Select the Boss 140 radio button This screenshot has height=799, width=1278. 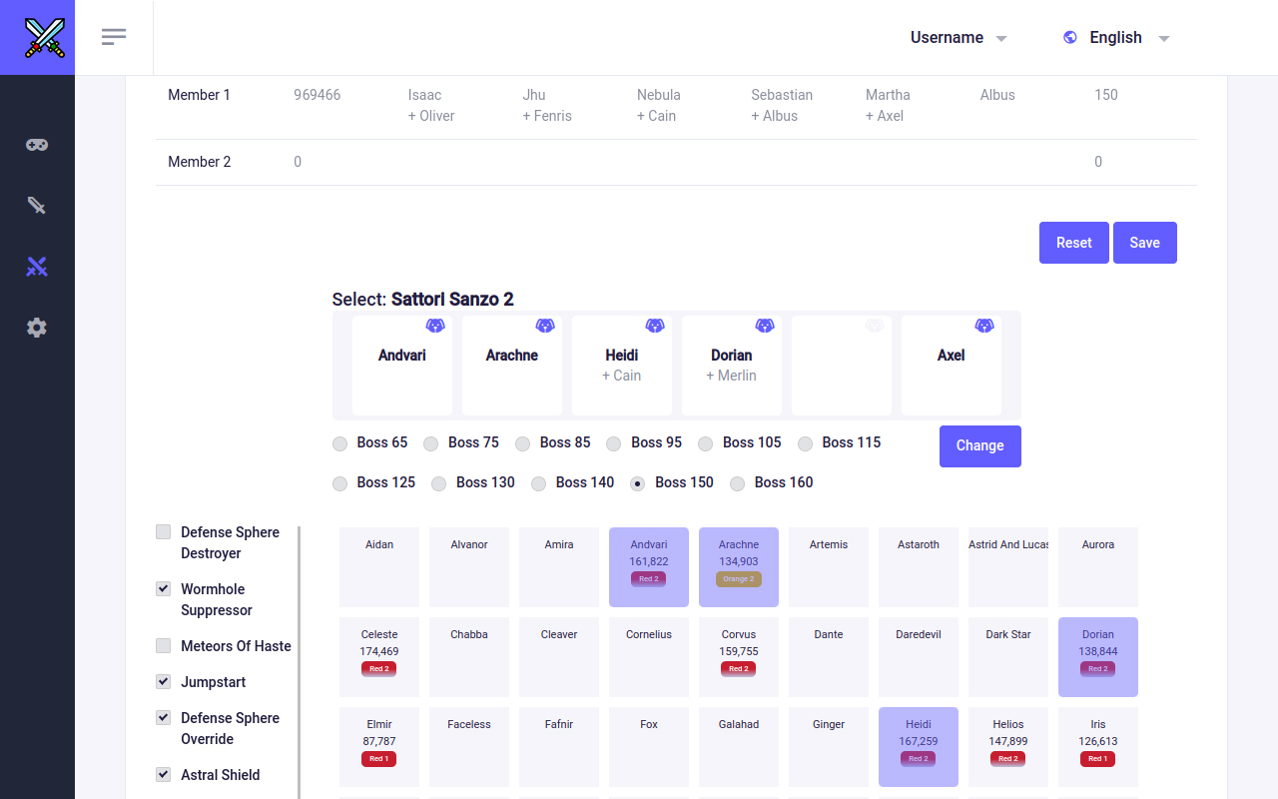[539, 483]
